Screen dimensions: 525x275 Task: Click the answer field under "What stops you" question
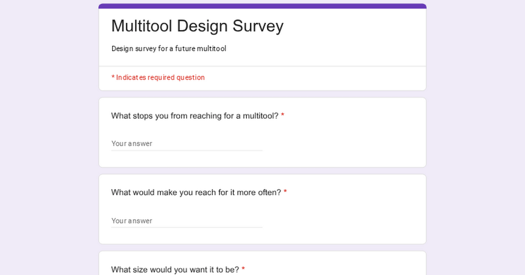(x=186, y=144)
